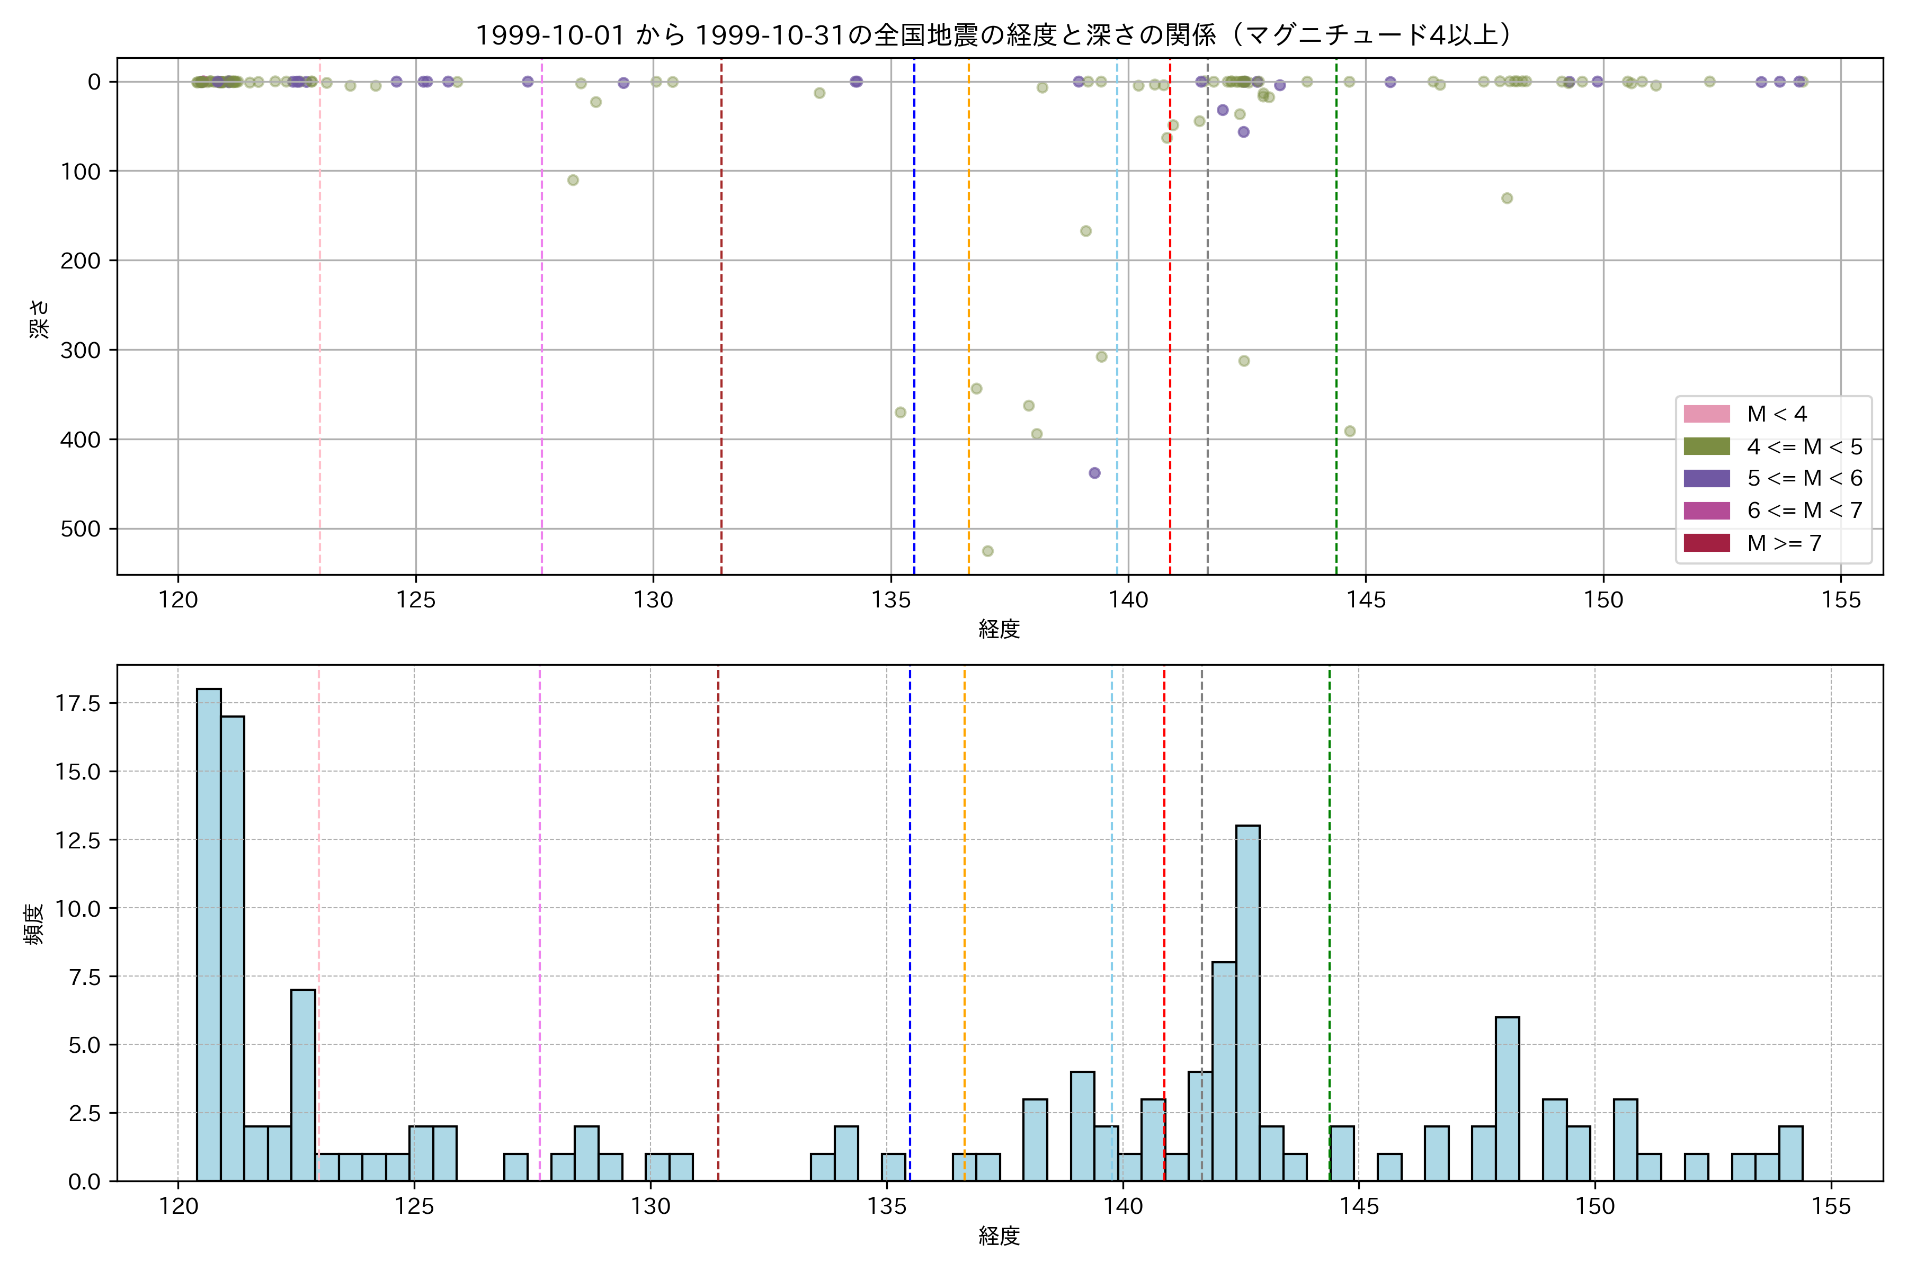Click the tallest histogram bar near longitude 120.5
This screenshot has height=1271, width=1907.
pyautogui.click(x=208, y=932)
